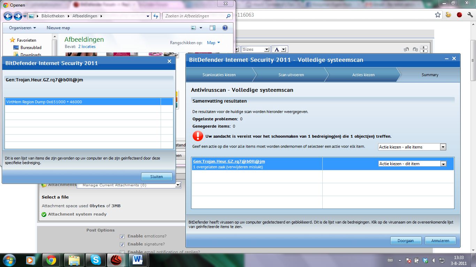Click the red BitDefender extension icon in Chrome
The height and width of the screenshot is (267, 476).
(x=460, y=15)
